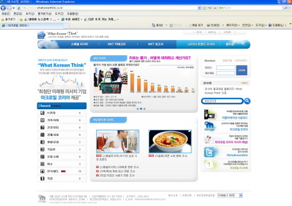Click the workplace category icon in the last row
292x206 pixels.
[43, 178]
